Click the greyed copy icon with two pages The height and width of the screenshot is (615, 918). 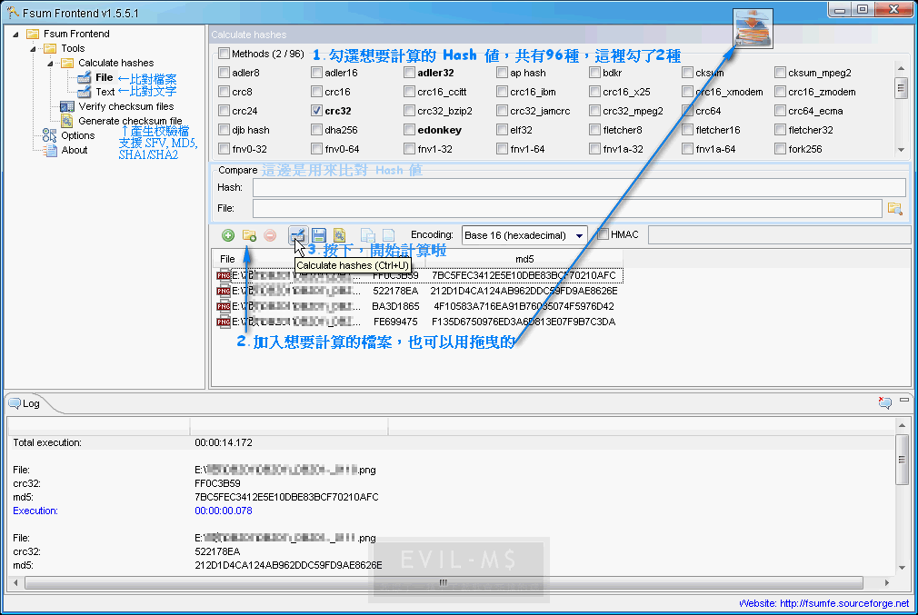click(368, 235)
